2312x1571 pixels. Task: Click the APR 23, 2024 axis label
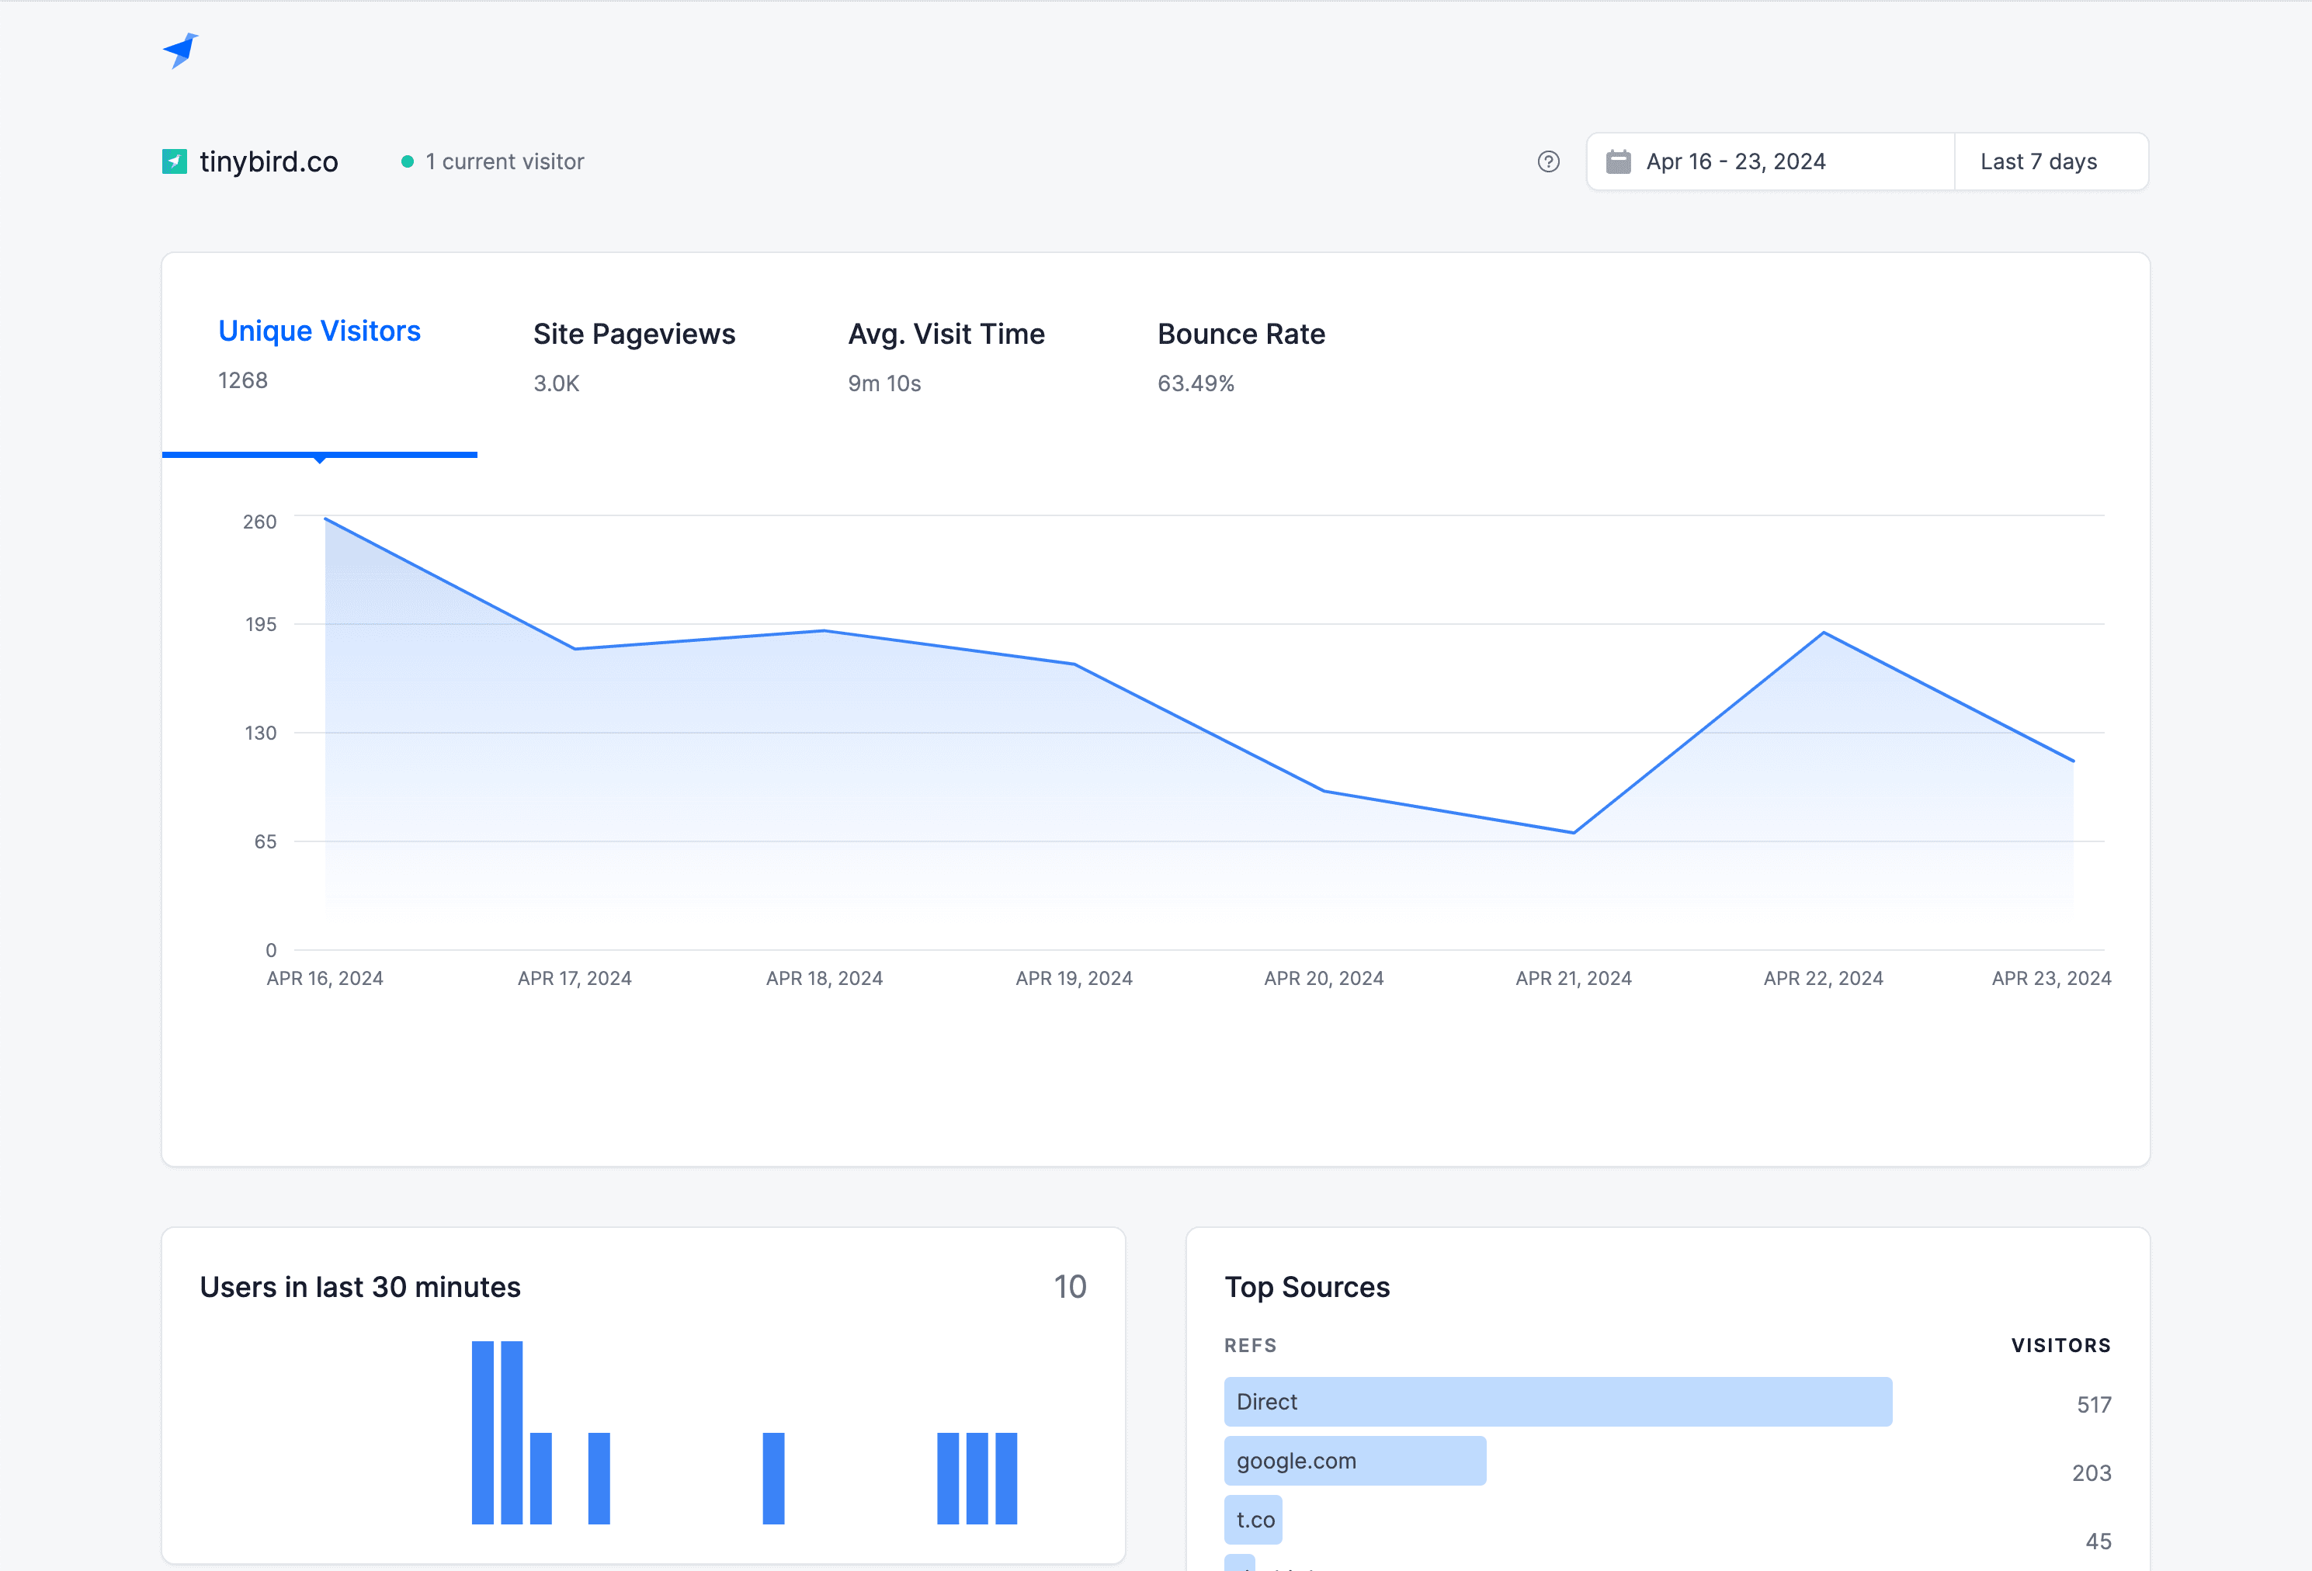coord(2050,977)
